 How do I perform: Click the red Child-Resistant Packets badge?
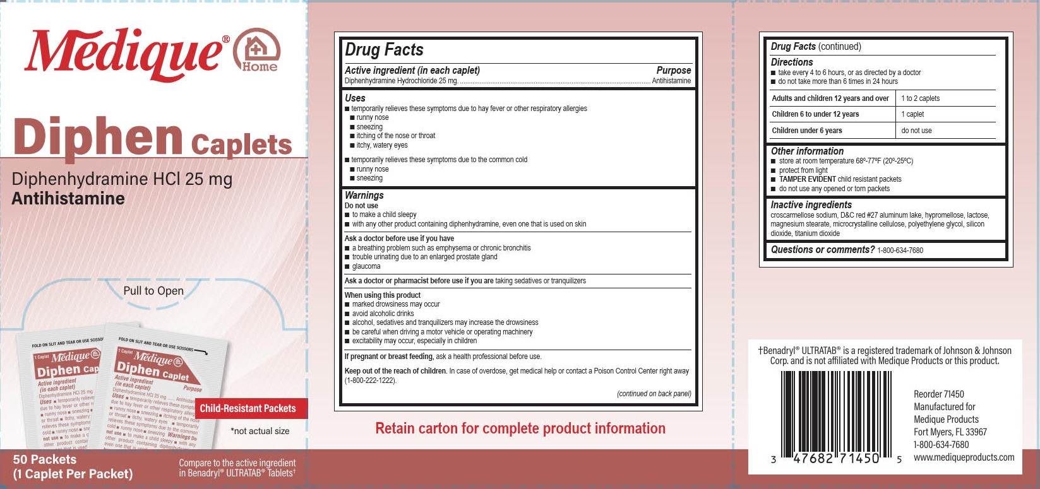248,408
